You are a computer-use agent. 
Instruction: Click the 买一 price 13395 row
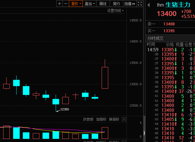point(170,31)
